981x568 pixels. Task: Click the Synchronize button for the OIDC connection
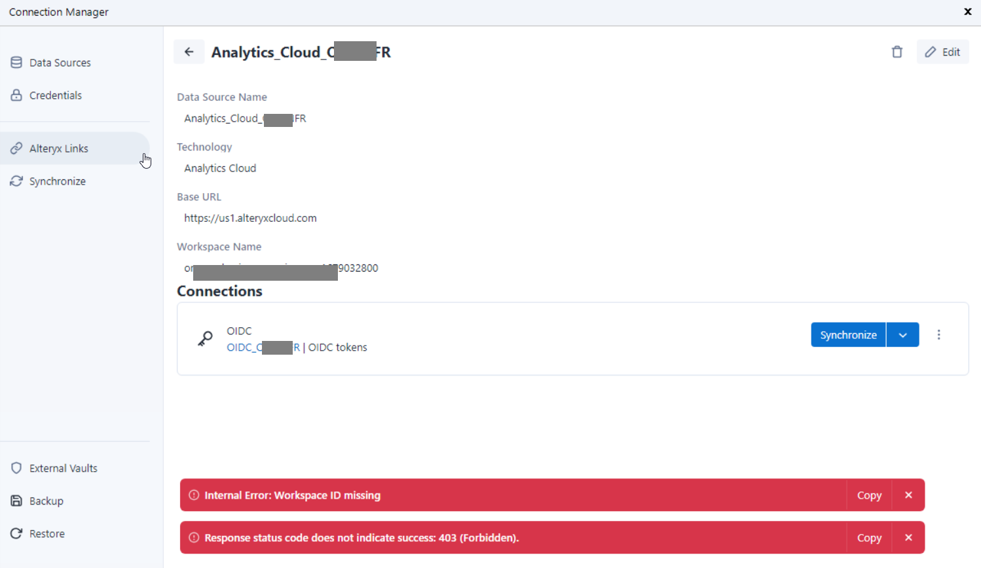[x=847, y=334]
